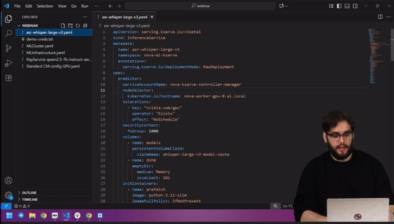
Task: Open the Run and Debug view
Action: point(8,63)
